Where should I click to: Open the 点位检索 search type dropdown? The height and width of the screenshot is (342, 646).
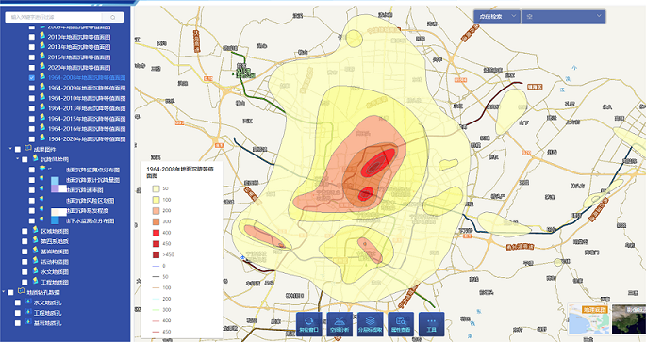pyautogui.click(x=496, y=16)
